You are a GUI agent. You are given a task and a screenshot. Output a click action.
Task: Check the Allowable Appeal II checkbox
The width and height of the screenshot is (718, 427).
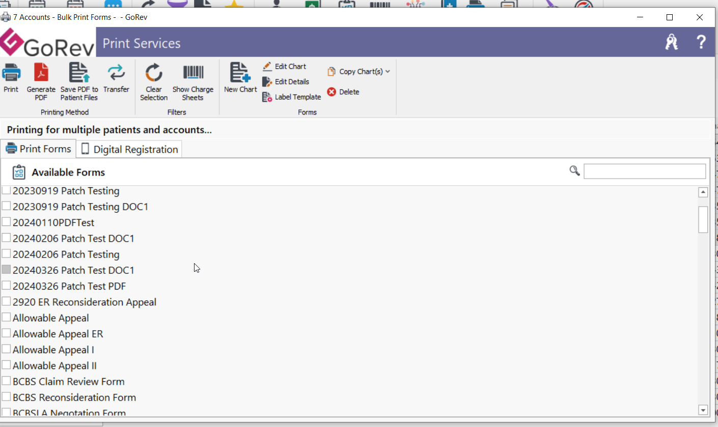click(6, 365)
